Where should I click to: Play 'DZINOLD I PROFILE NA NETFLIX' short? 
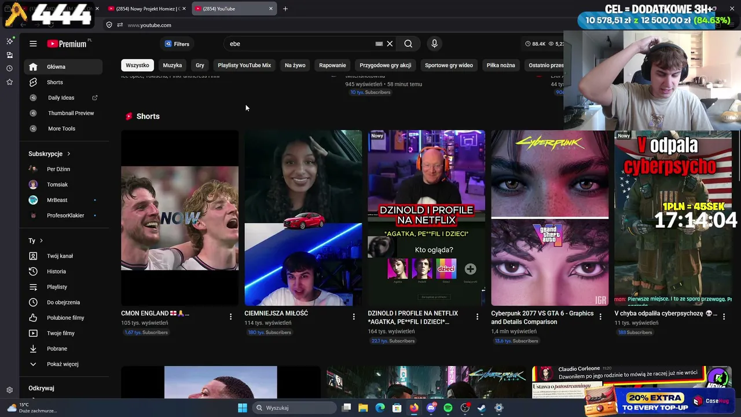click(426, 218)
